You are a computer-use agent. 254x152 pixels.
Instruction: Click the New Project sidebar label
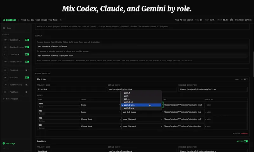click(x=12, y=99)
